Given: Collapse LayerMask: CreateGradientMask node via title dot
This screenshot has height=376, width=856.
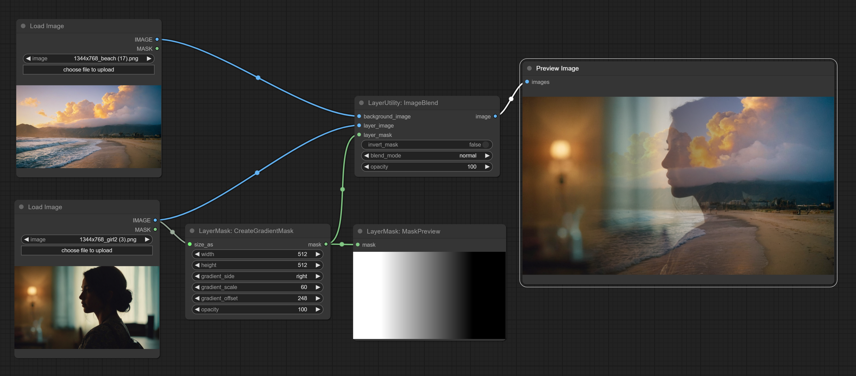Looking at the screenshot, I should [x=192, y=231].
